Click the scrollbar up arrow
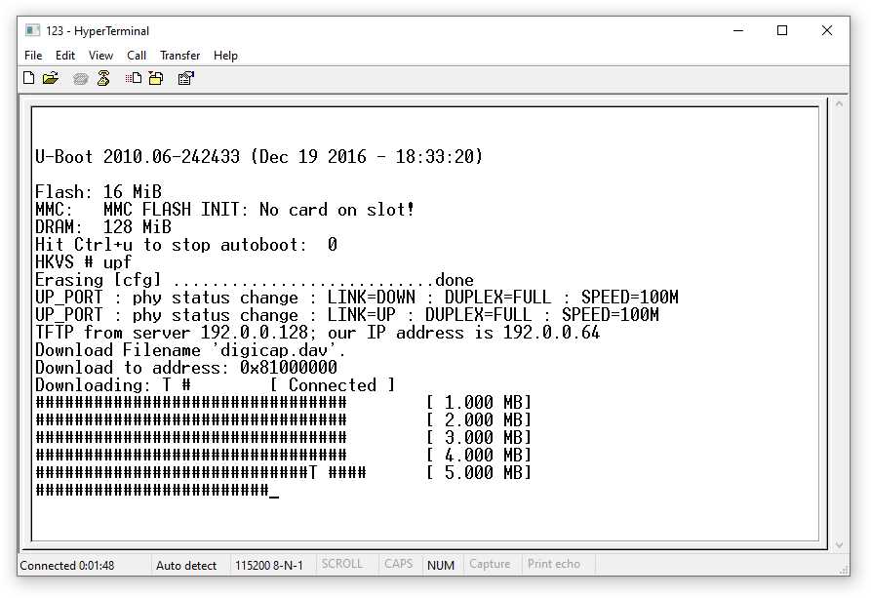The height and width of the screenshot is (598, 871). click(839, 104)
